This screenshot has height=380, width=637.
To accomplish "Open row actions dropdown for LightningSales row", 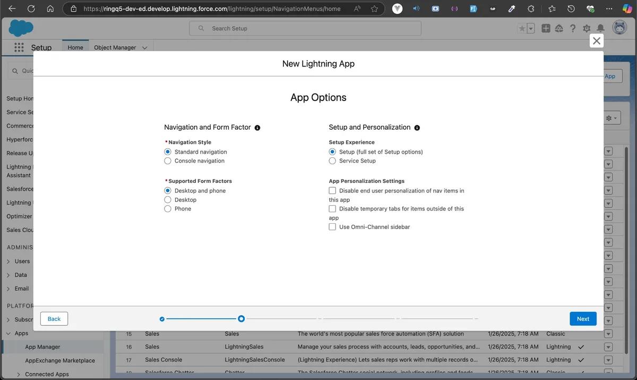I will tap(608, 347).
